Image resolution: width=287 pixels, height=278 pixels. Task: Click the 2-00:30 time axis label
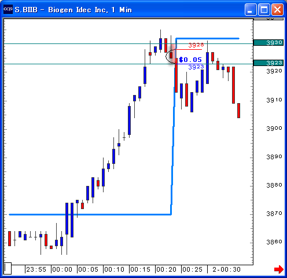coord(226,269)
